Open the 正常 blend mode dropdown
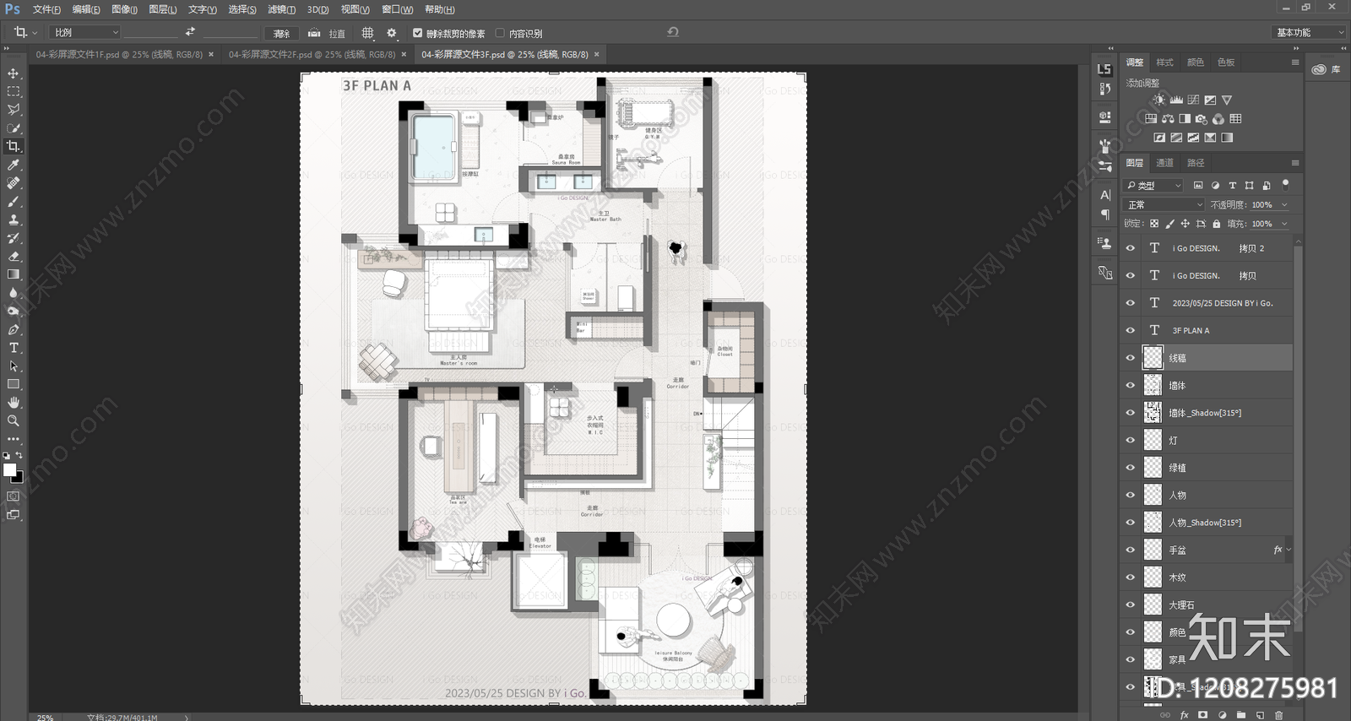Screen dimensions: 1351x721 pos(1164,205)
